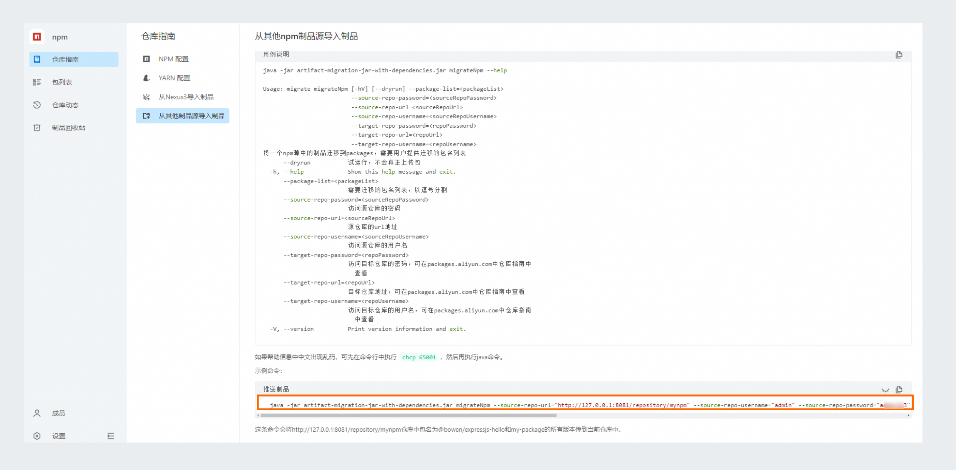Copy the 推送制品 push command
This screenshot has height=470, width=956.
click(x=899, y=390)
